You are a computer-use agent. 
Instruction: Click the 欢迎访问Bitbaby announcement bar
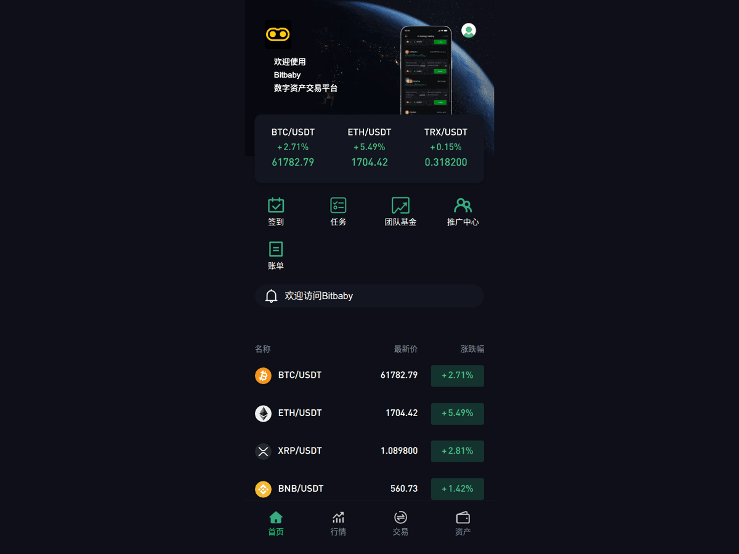(x=369, y=296)
